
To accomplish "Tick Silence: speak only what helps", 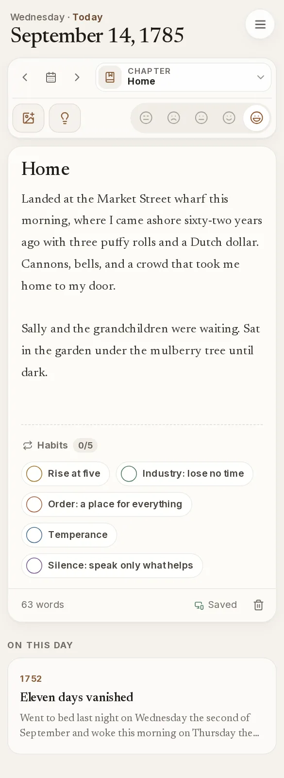I will pos(112,566).
